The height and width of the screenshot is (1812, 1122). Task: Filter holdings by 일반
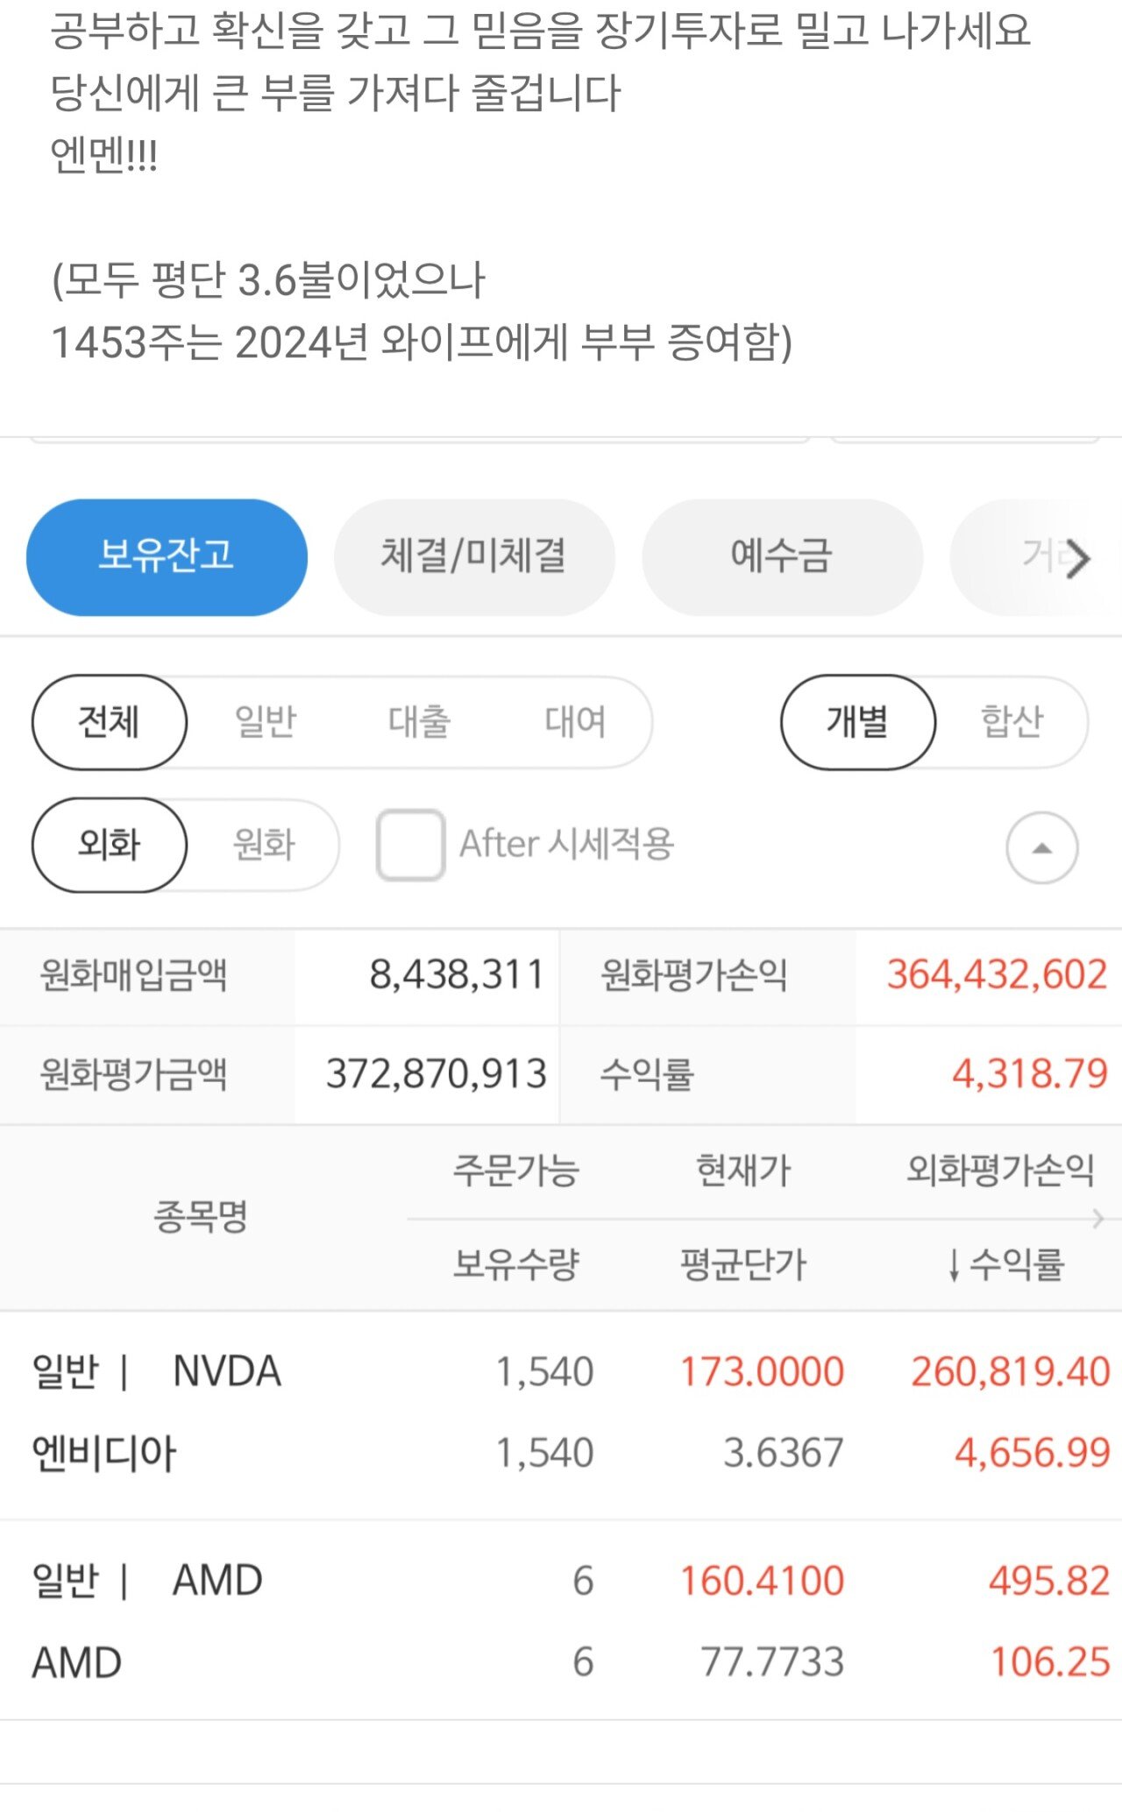[x=265, y=722]
